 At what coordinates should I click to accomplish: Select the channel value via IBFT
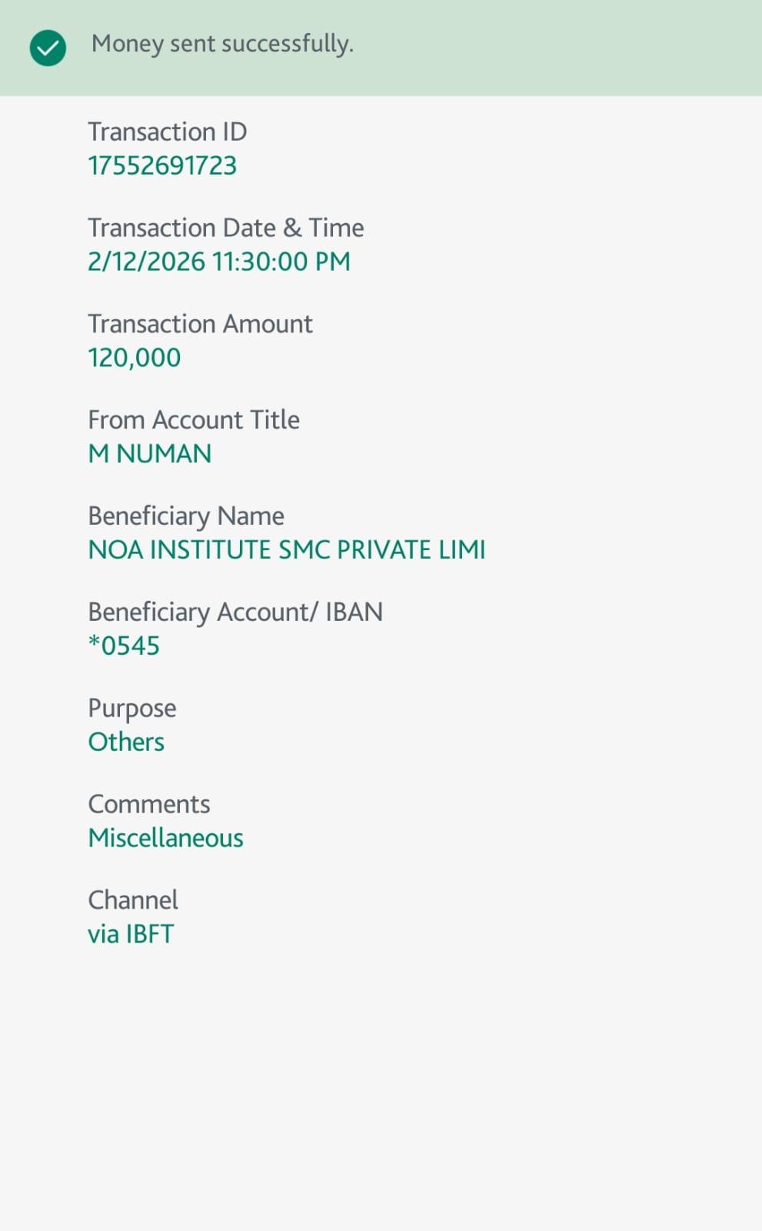131,934
